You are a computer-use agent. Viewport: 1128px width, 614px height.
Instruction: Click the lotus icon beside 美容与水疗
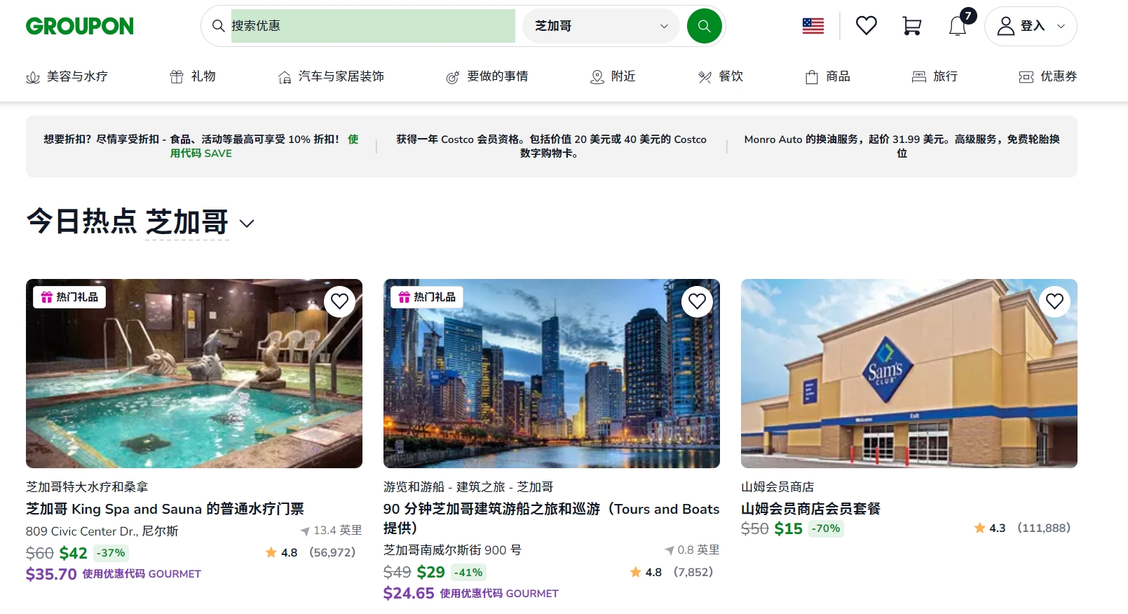[x=33, y=77]
